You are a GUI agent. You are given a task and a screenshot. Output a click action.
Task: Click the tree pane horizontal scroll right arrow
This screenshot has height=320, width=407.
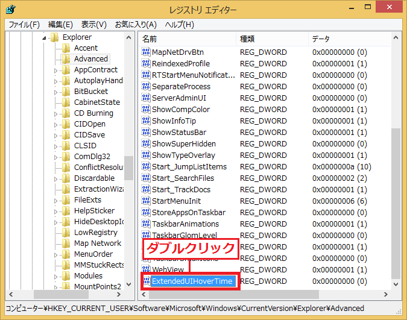119,294
